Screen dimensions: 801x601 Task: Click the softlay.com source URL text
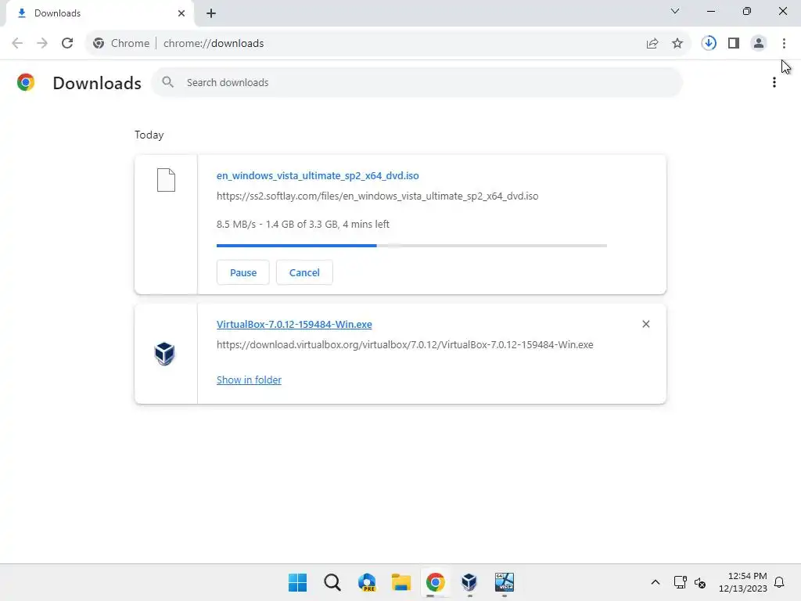[378, 196]
